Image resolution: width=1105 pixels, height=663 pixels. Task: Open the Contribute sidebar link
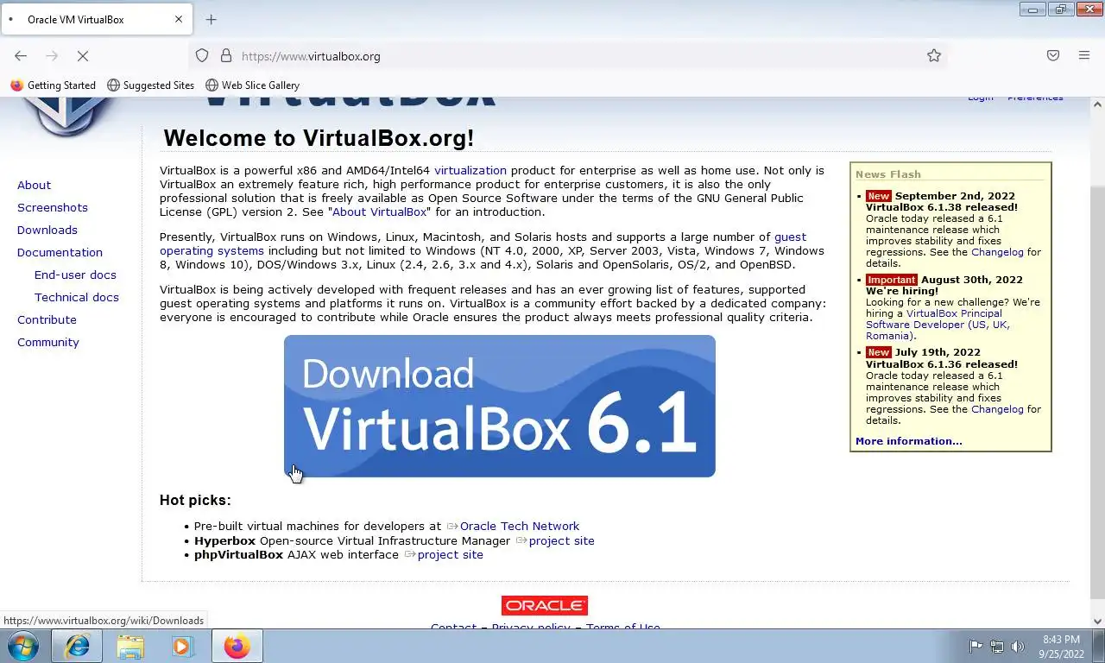[47, 319]
